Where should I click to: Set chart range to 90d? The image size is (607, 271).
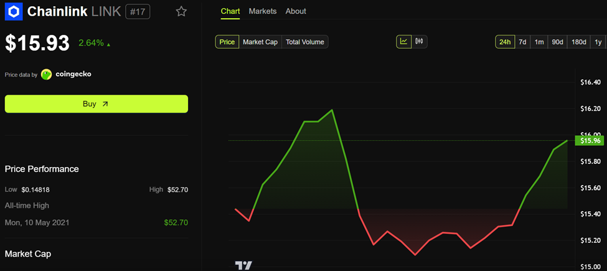[x=557, y=42]
